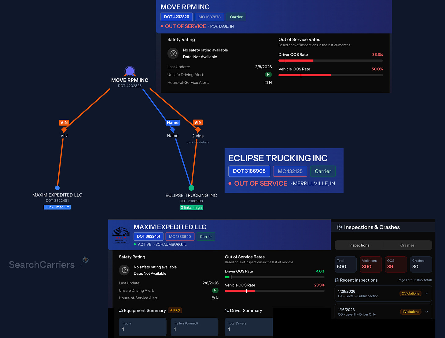Image resolution: width=445 pixels, height=338 pixels.
Task: Click the question mark safety icon in Move RPM panel
Action: (x=173, y=53)
